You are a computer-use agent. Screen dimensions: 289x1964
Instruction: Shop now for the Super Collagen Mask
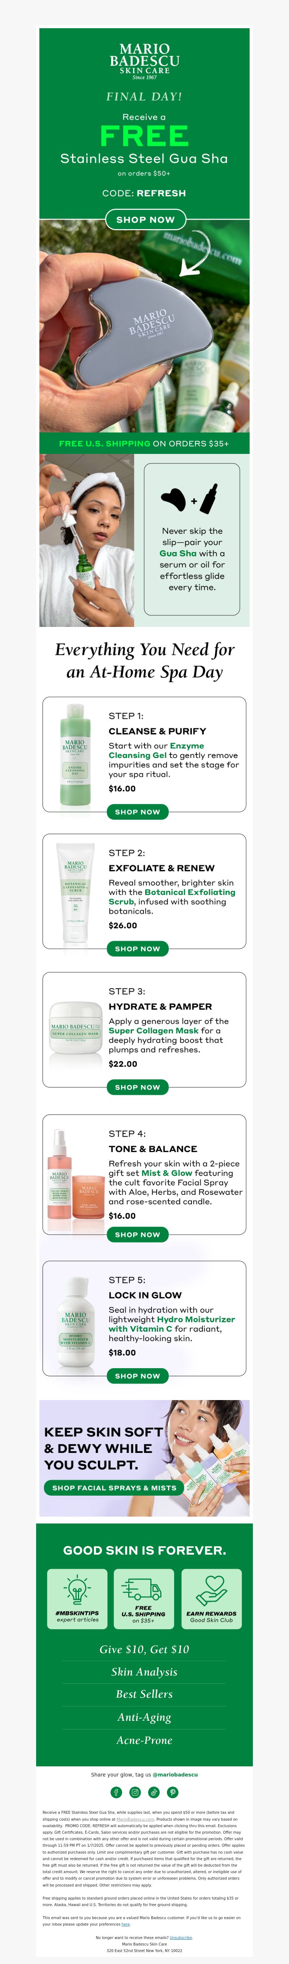point(138,1087)
